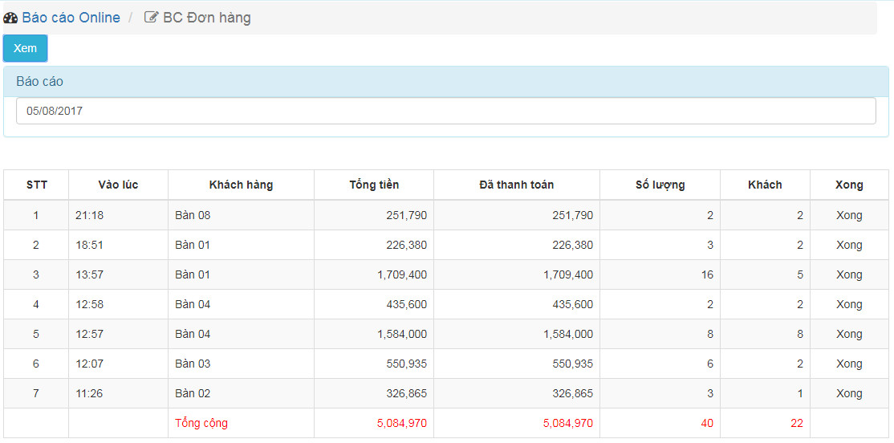Click the Xong status of order 2
This screenshot has width=894, height=443.
click(850, 245)
